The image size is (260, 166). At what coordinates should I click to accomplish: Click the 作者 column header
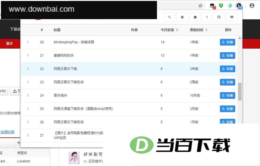pos(134,30)
